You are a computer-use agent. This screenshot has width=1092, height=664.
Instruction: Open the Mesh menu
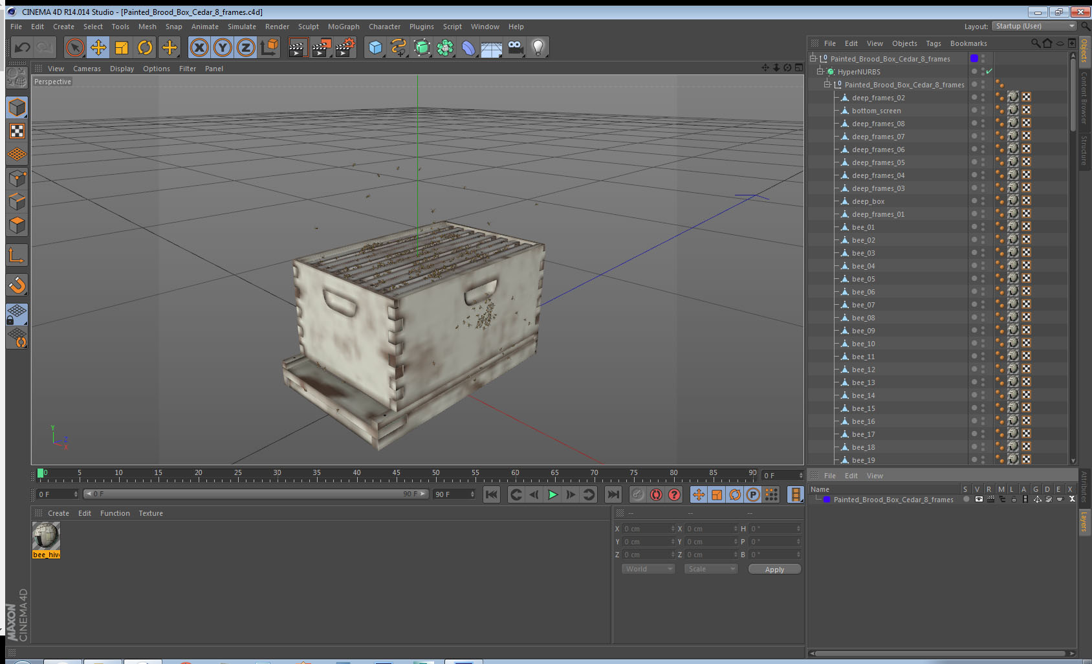coord(147,27)
